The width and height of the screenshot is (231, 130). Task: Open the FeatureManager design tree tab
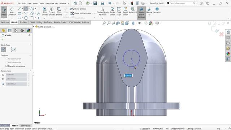tap(3, 30)
